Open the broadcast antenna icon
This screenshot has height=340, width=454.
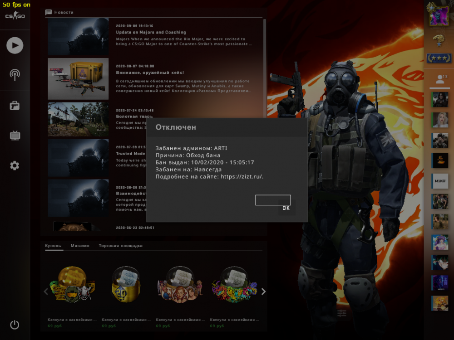click(15, 75)
